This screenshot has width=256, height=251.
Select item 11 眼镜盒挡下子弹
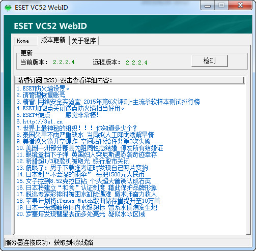pyautogui.click(x=87, y=154)
